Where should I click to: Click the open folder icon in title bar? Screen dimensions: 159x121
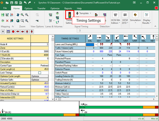point(7,3)
